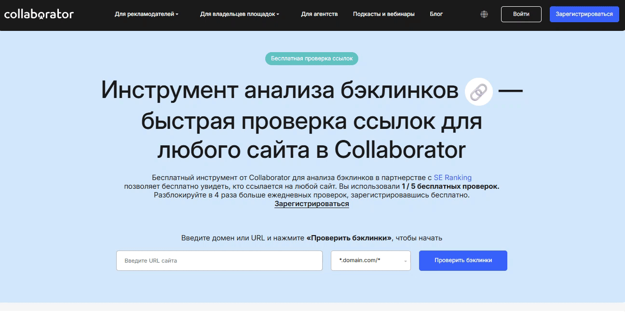625x335 pixels.
Task: Click the chain link emoji in the heading
Action: point(478,92)
